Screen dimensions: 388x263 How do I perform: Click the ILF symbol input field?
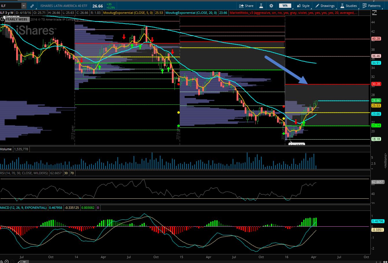click(10, 6)
